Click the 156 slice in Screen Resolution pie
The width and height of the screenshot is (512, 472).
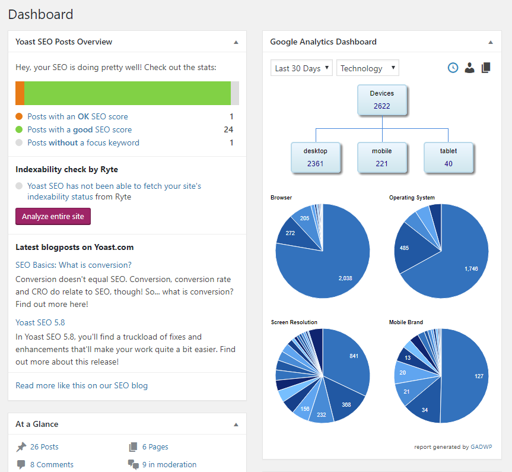coord(306,407)
